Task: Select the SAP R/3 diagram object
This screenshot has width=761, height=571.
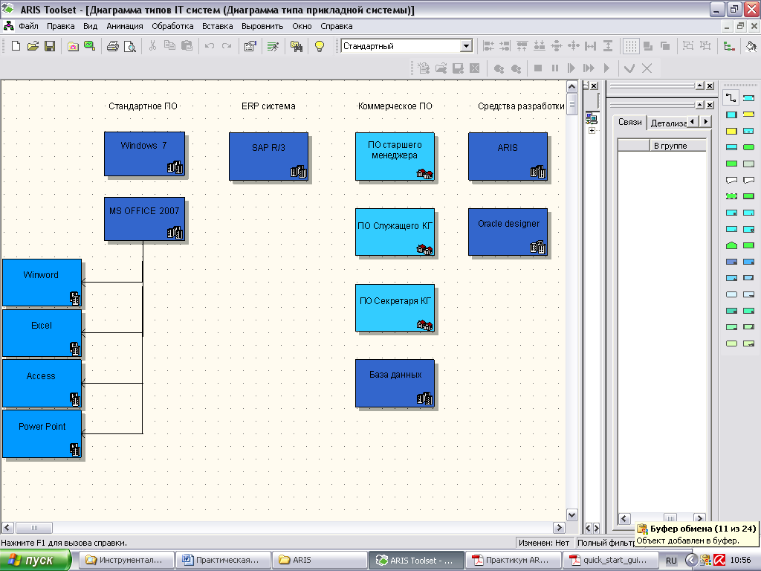Action: coord(268,156)
